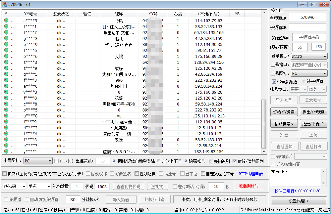Toggle 隐藏帐号 checkbox
331x214 pixels.
(186, 161)
